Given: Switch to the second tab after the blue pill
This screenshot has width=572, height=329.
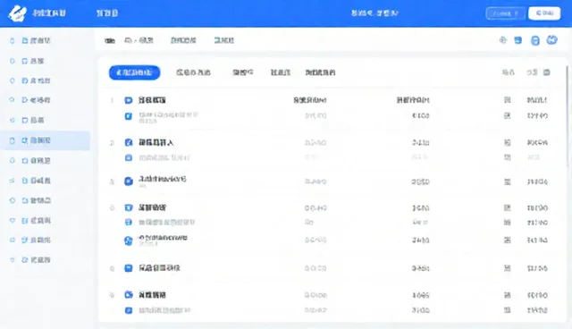Looking at the screenshot, I should [x=193, y=72].
